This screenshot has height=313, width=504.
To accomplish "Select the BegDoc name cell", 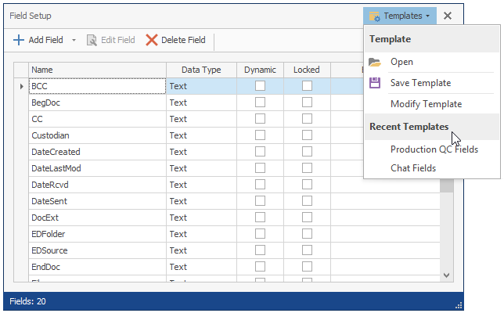I will [x=97, y=103].
